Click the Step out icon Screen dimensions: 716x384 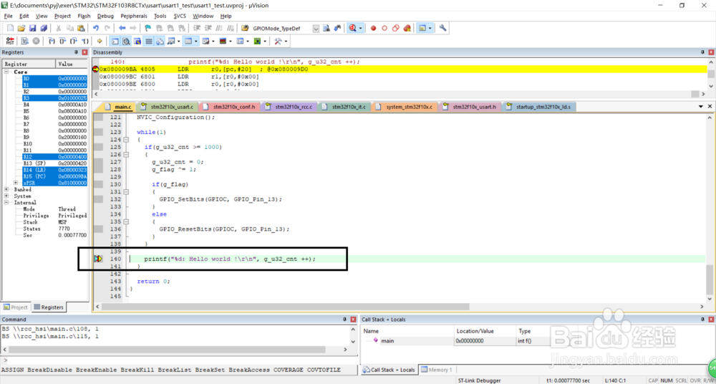tap(73, 41)
